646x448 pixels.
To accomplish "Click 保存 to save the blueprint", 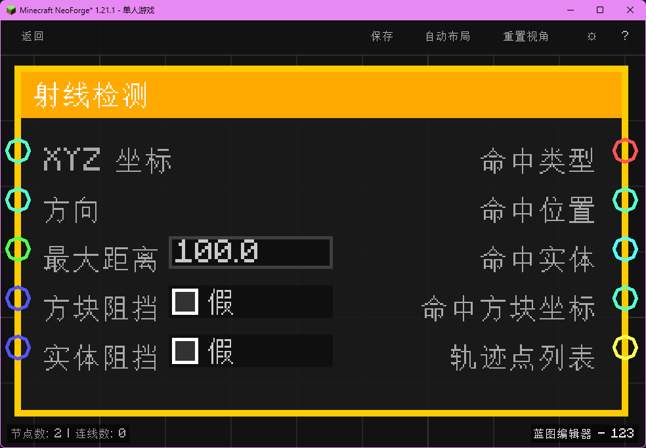I will coord(382,37).
